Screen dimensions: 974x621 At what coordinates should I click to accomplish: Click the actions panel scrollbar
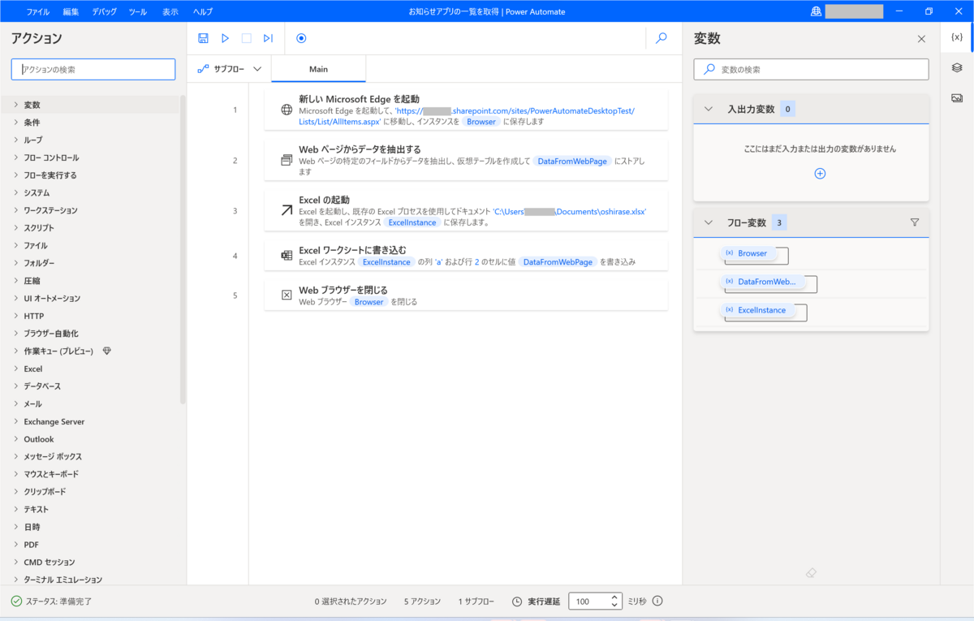pyautogui.click(x=183, y=250)
